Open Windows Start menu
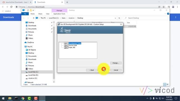 coord(3,98)
